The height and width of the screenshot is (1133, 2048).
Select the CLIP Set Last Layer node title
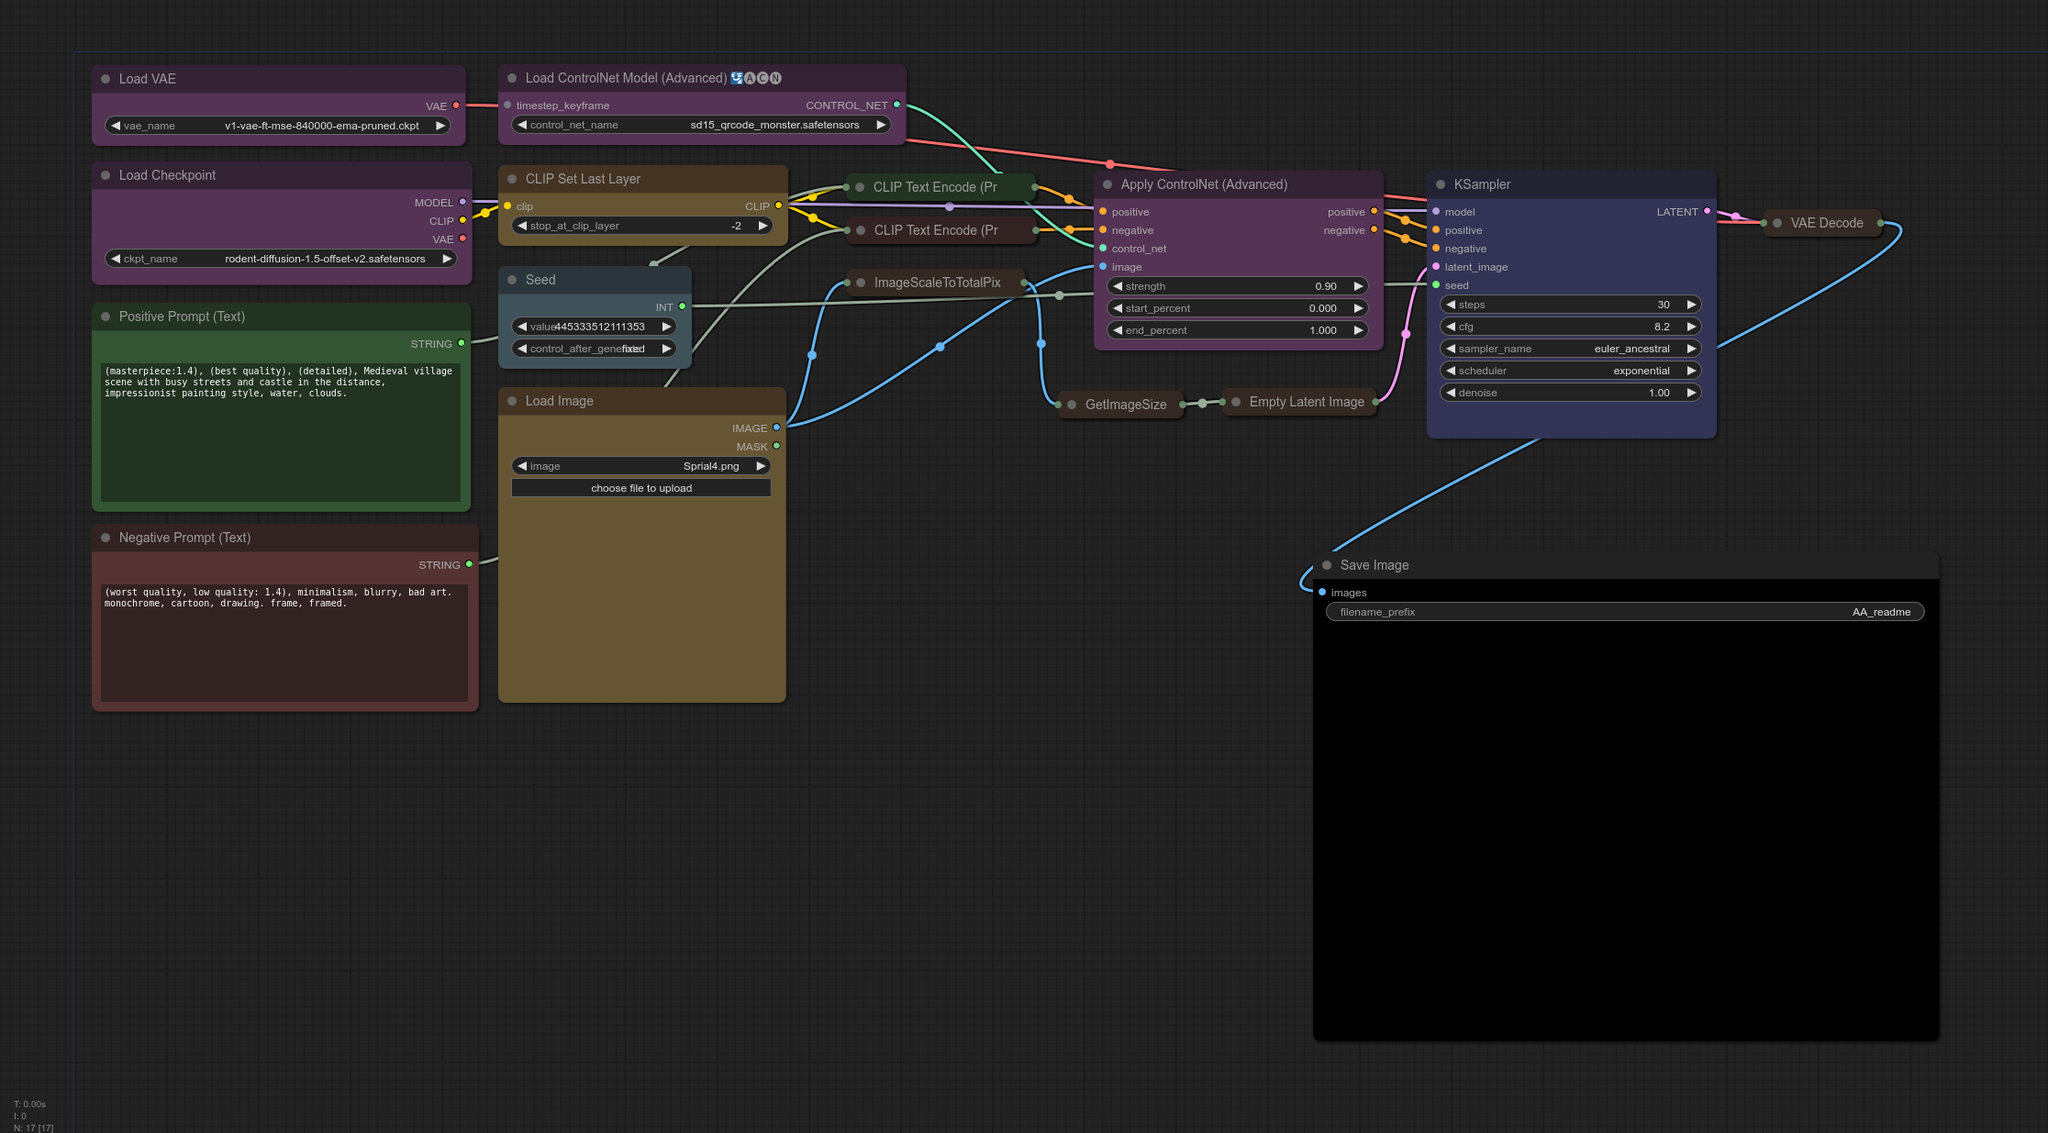tap(583, 179)
